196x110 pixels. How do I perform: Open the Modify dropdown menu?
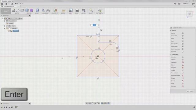point(37,13)
